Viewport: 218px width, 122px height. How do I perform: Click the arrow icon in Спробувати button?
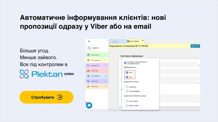pos(60,97)
